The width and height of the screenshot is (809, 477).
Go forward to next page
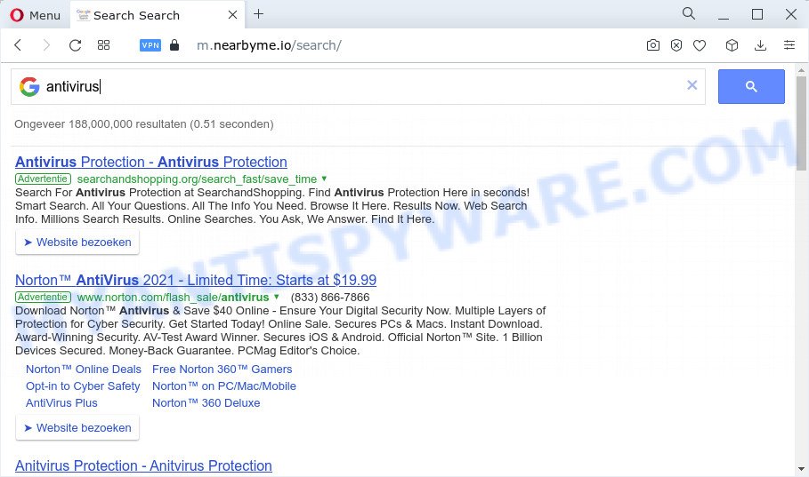(x=46, y=45)
